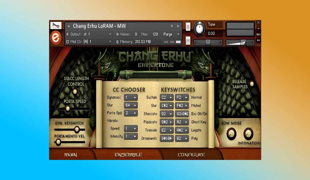Image resolution: width=310 pixels, height=180 pixels.
Task: Open the Pizzicato keyswitch D#2 dropdown
Action: point(166,122)
